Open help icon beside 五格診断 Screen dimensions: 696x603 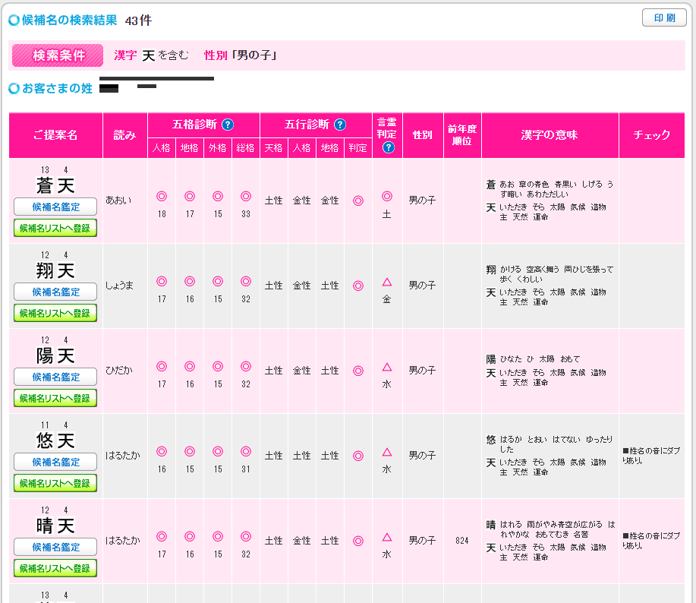pos(228,125)
